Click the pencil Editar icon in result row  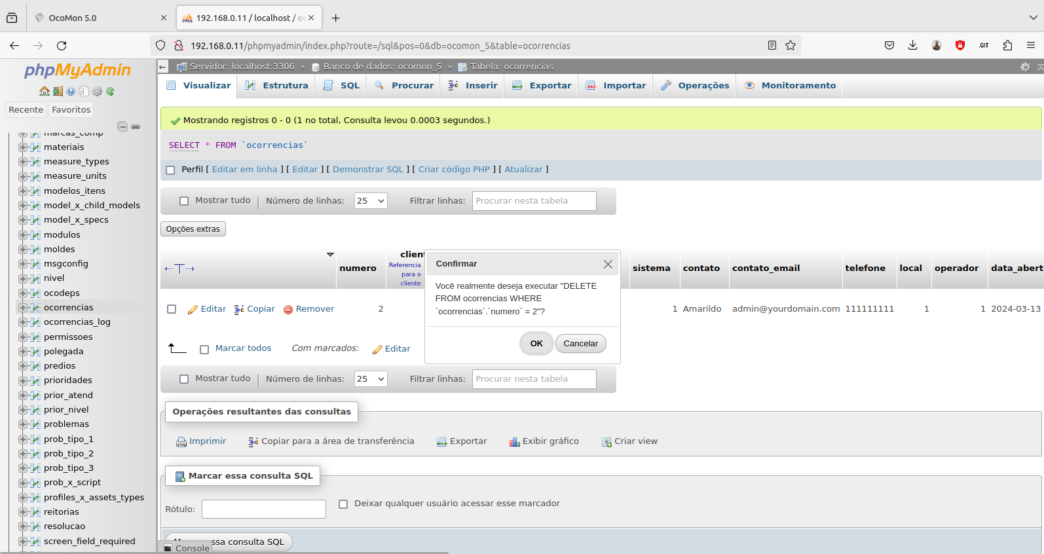click(193, 309)
